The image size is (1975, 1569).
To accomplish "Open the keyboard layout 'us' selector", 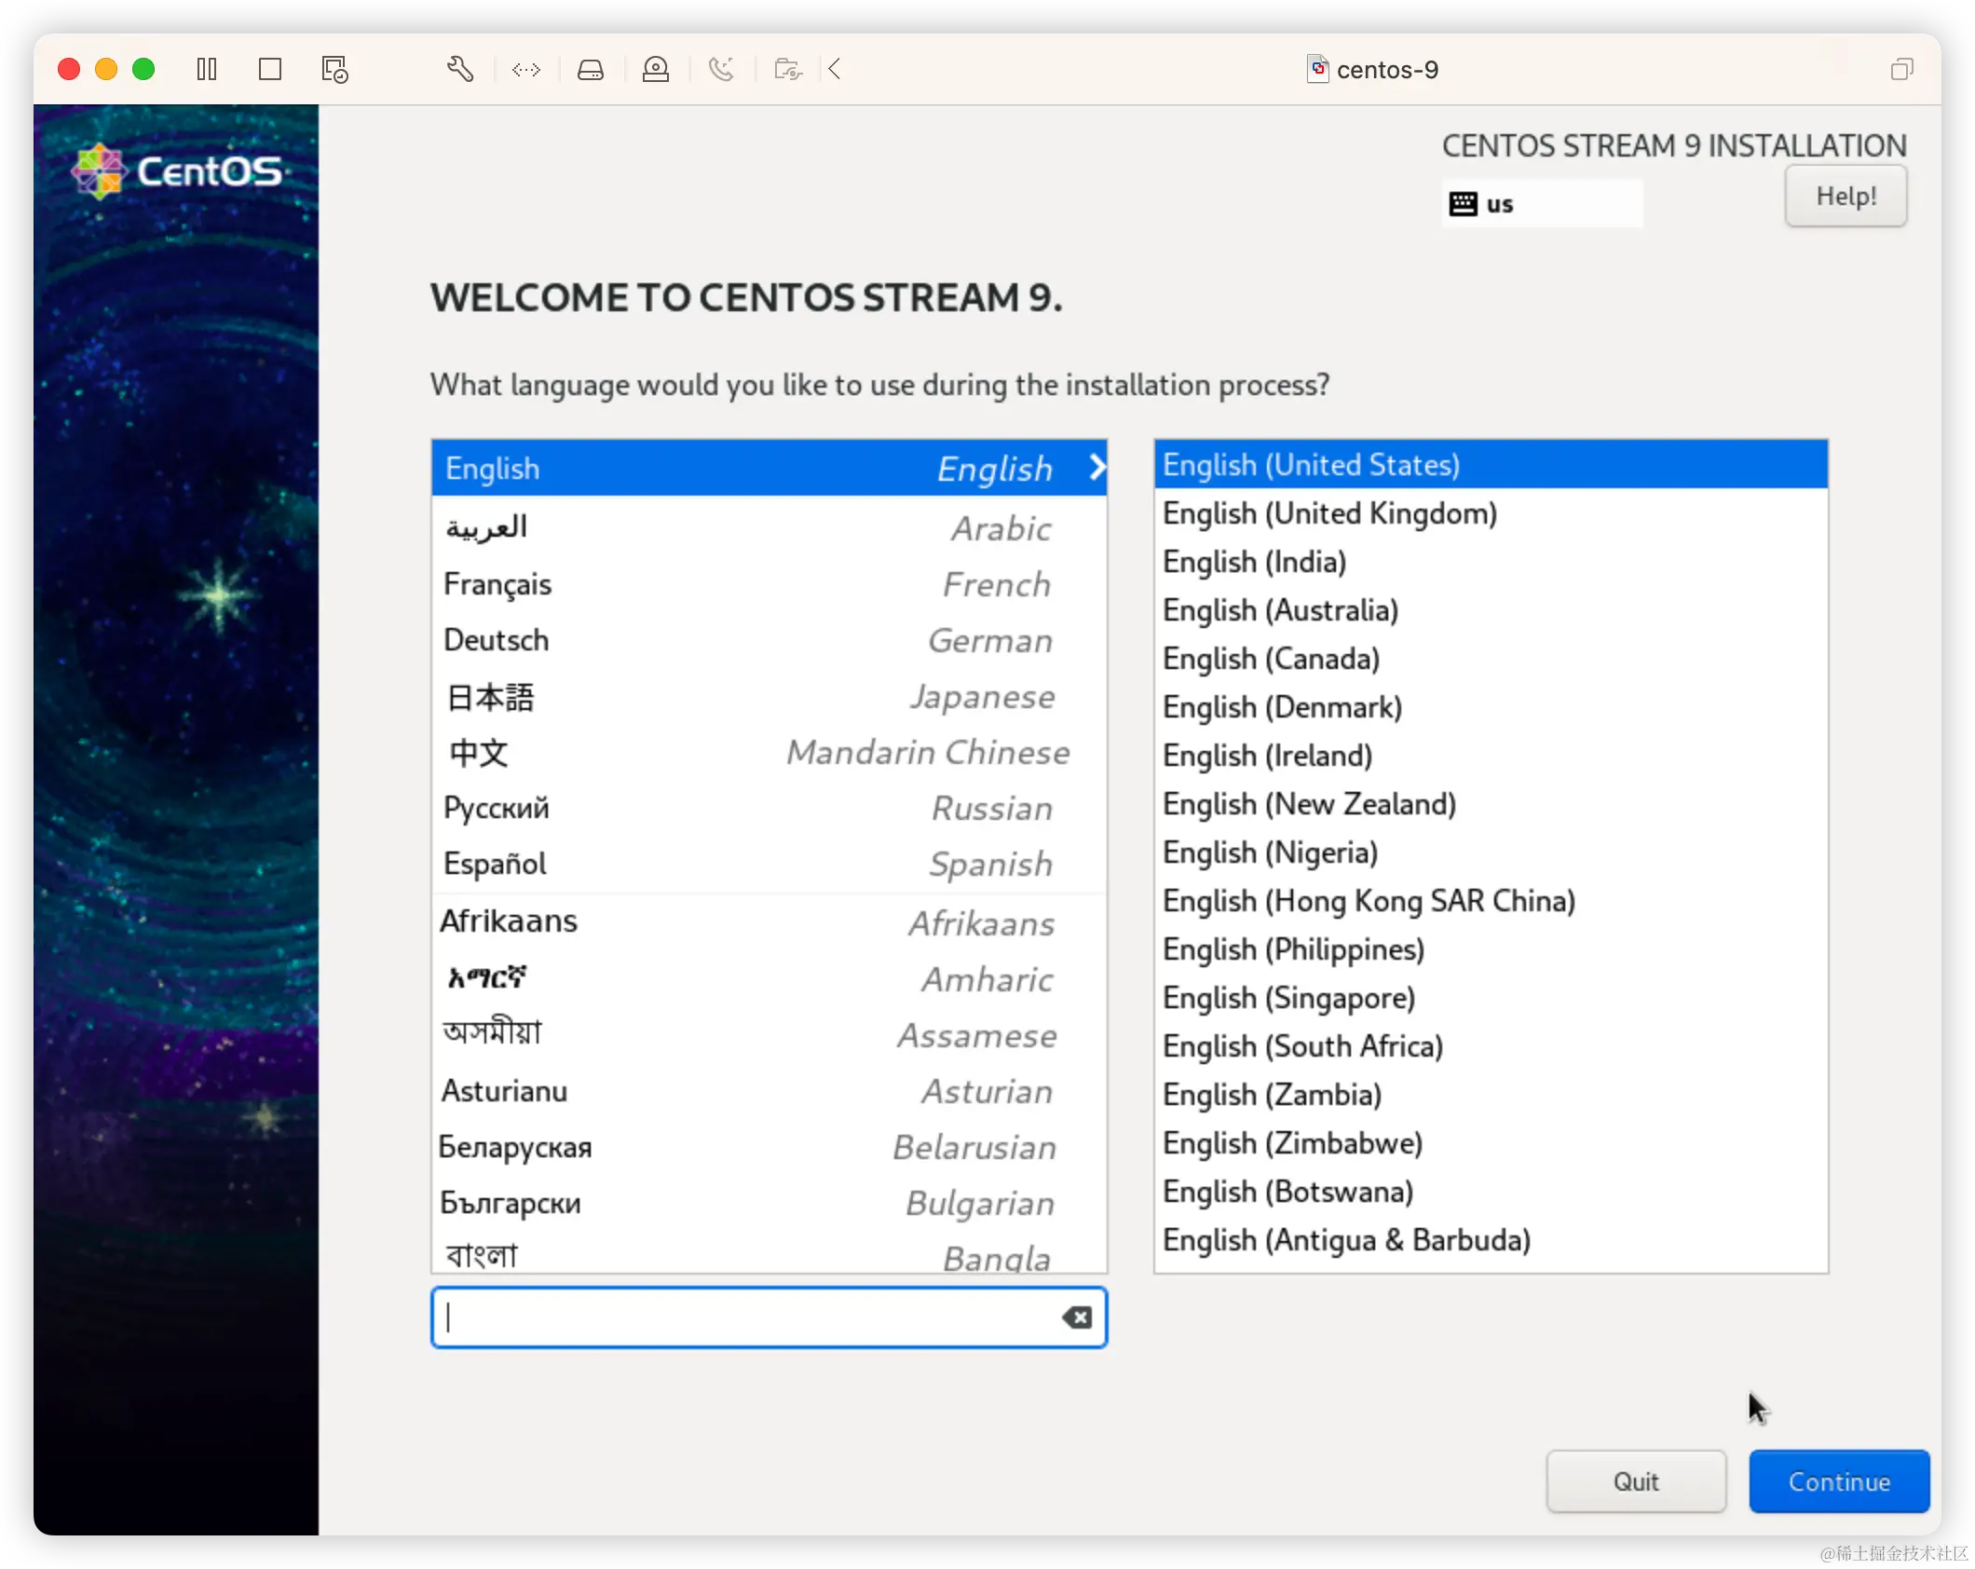I will point(1542,203).
